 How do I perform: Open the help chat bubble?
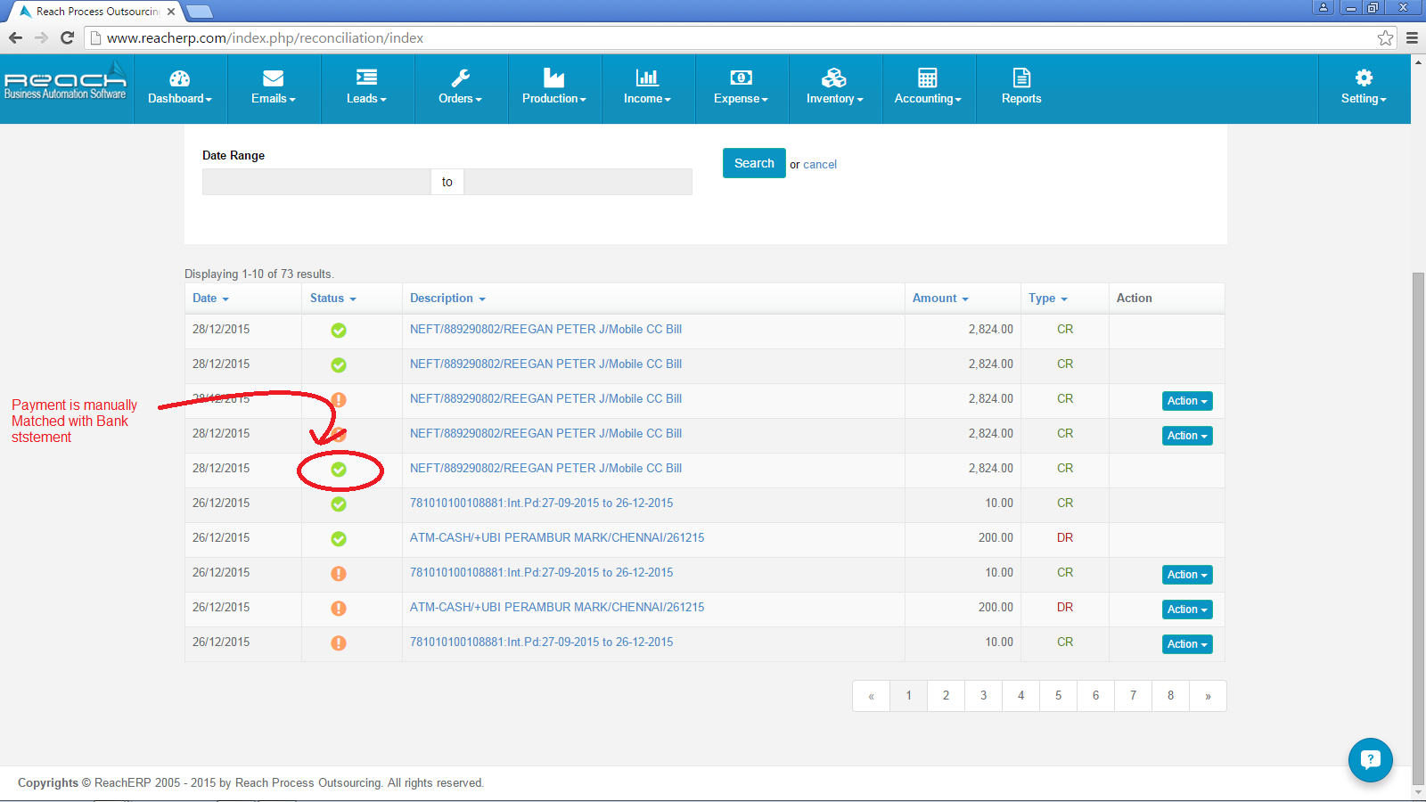coord(1371,760)
